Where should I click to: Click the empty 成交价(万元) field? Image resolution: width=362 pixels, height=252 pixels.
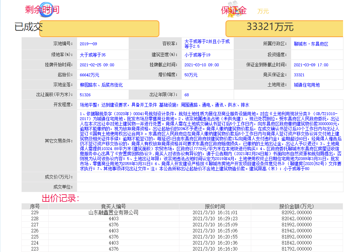[x=209, y=177]
